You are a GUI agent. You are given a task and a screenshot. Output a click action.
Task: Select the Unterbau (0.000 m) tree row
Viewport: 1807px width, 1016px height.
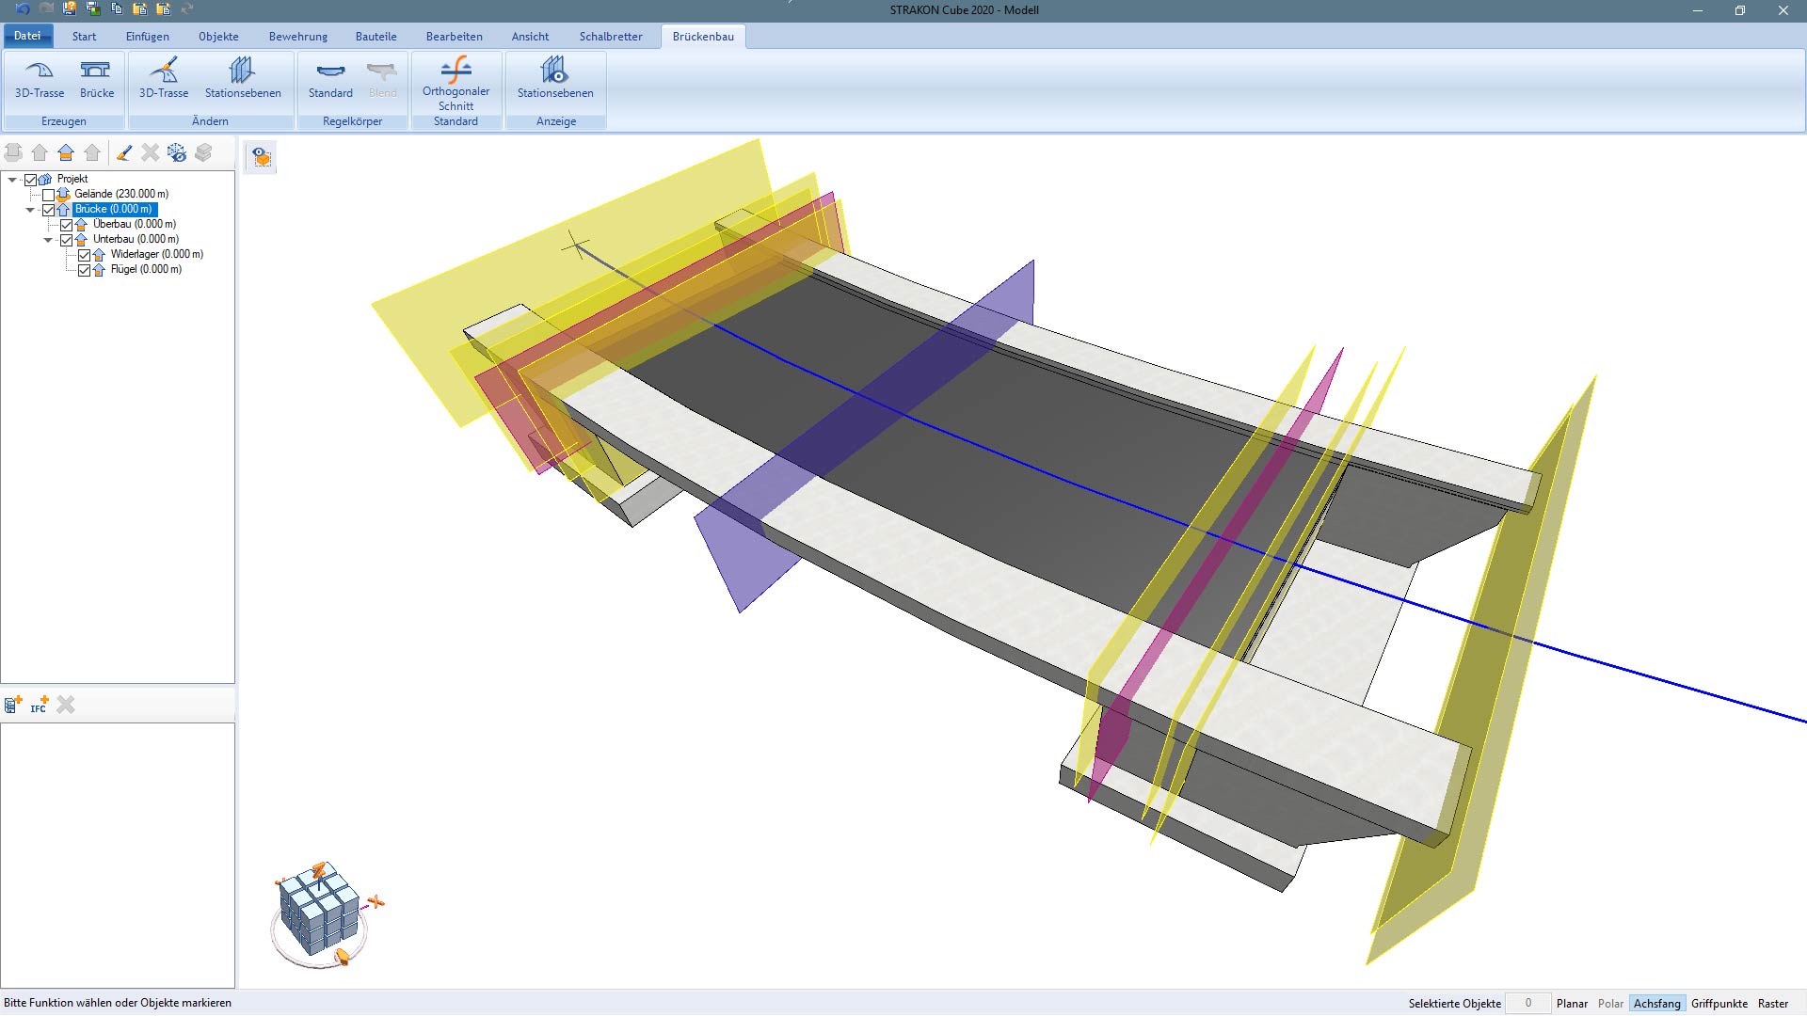pos(136,239)
